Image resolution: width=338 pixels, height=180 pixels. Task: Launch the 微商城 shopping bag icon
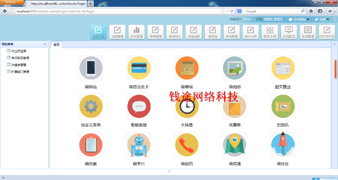187,68
